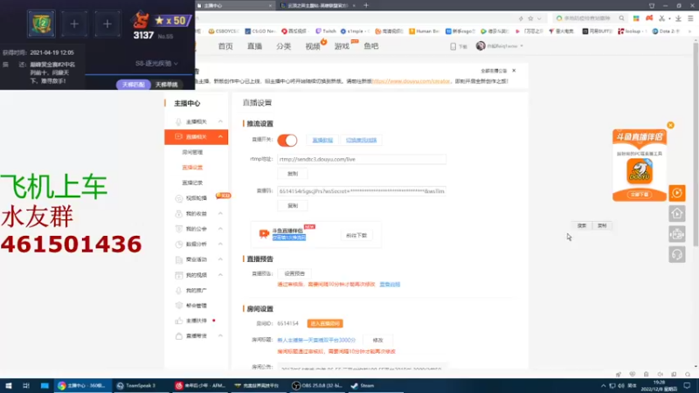The image size is (699, 393).
Task: Click the microphone icon in the sidebar's first row
Action: tap(179, 121)
